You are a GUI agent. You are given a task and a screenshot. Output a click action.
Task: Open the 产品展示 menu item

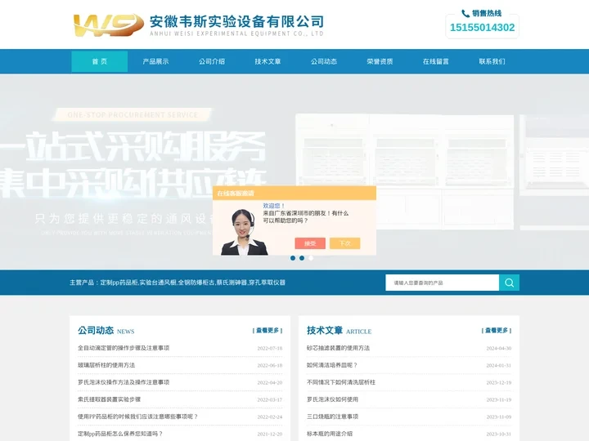click(x=155, y=61)
